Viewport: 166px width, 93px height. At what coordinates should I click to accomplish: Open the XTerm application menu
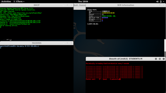19,2
